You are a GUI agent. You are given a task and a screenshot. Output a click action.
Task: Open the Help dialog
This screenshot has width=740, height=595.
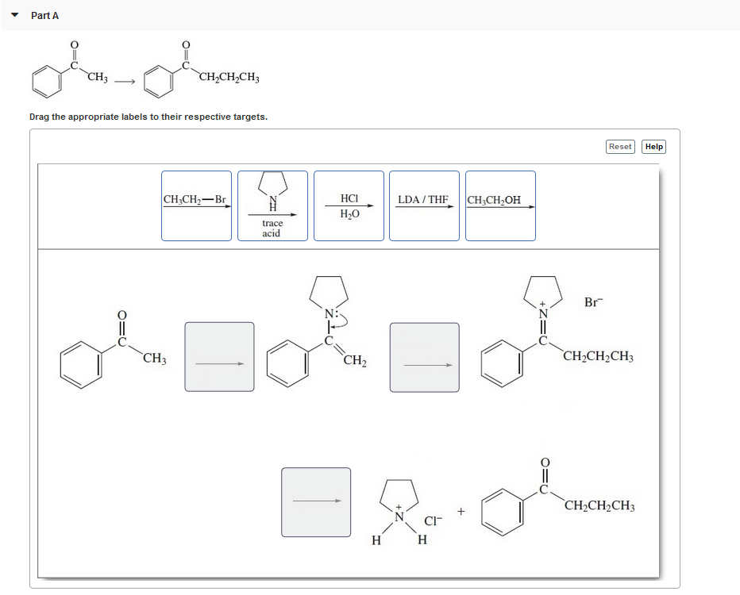click(653, 146)
